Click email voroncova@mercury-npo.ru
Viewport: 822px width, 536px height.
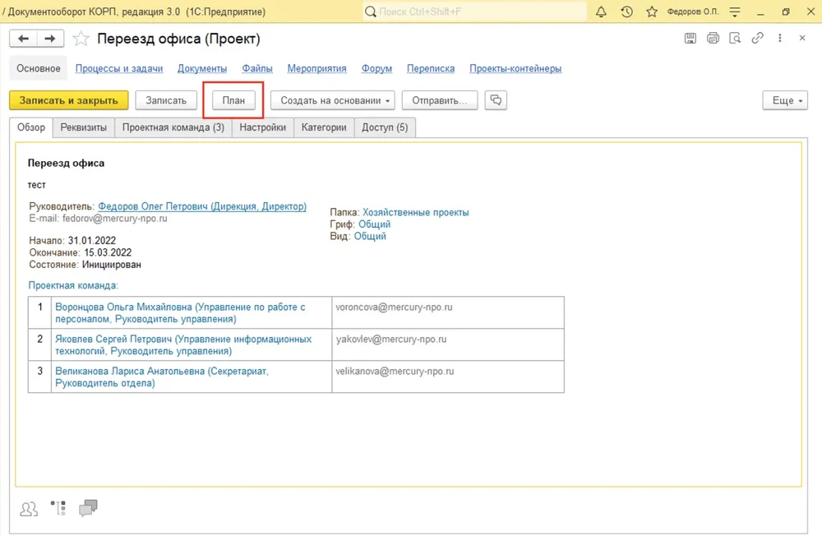click(394, 307)
